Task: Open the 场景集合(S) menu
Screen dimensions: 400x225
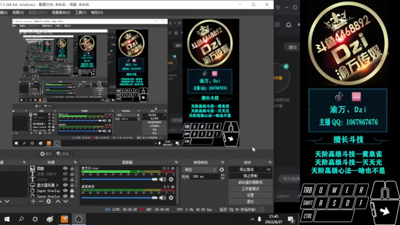Action: click(60, 12)
